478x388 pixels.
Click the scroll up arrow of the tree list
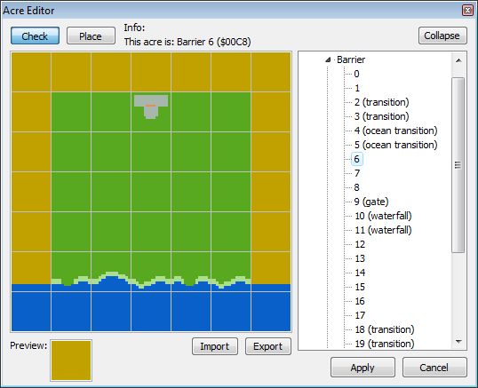coord(458,60)
